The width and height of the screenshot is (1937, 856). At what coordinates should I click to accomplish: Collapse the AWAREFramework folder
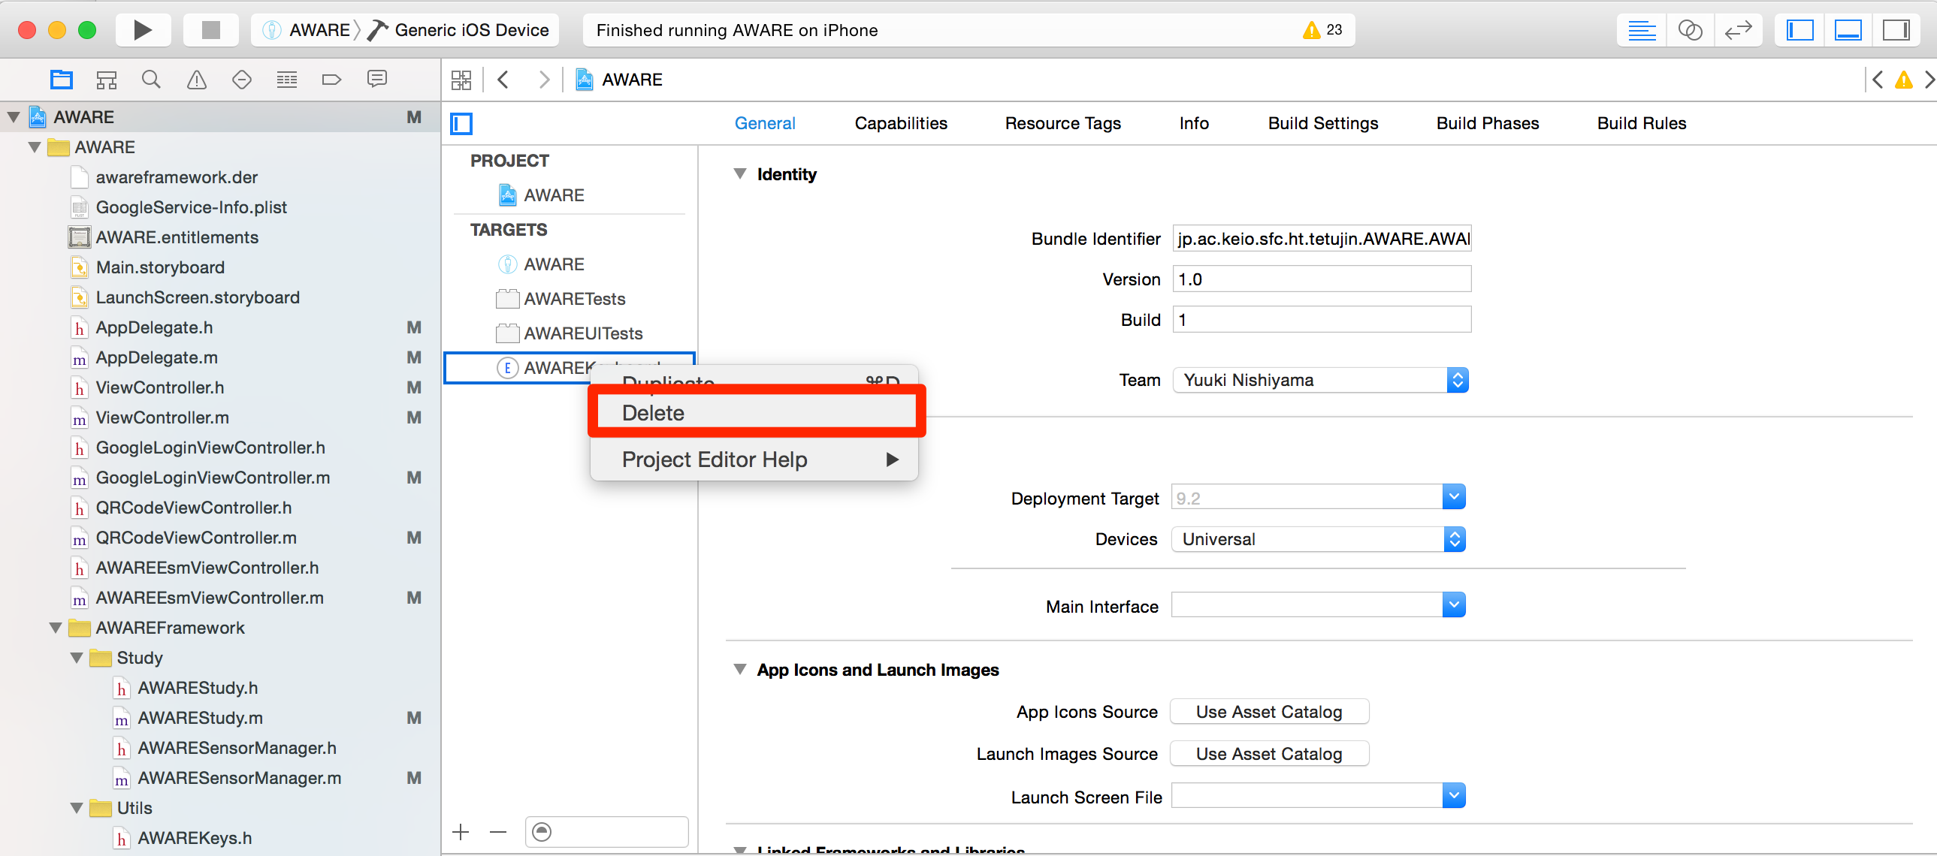click(56, 628)
